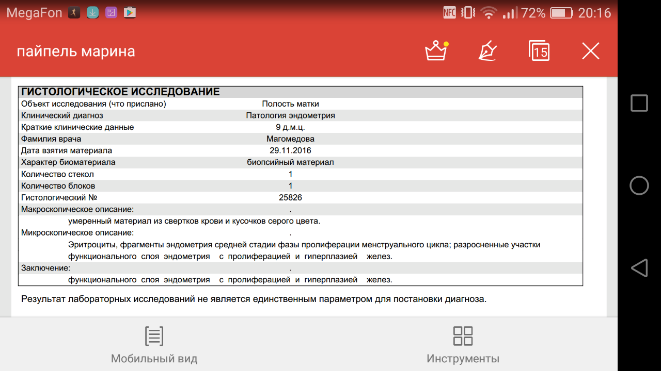Open the Инструменты menu
This screenshot has height=371, width=661.
point(463,345)
